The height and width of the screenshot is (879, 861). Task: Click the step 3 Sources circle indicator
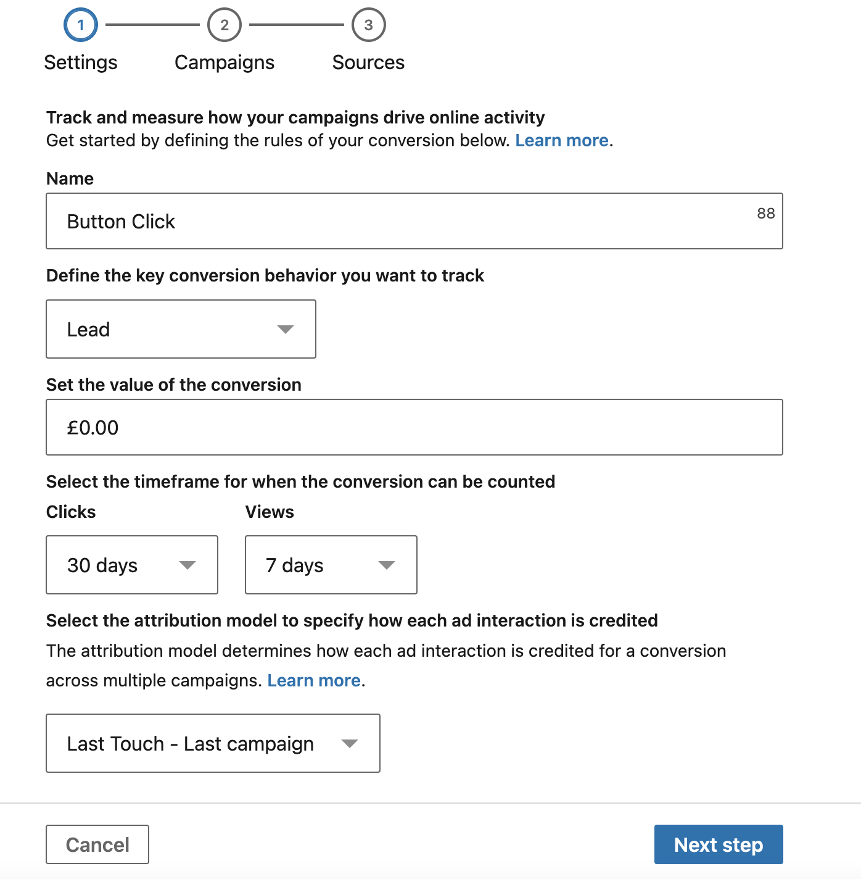tap(368, 25)
